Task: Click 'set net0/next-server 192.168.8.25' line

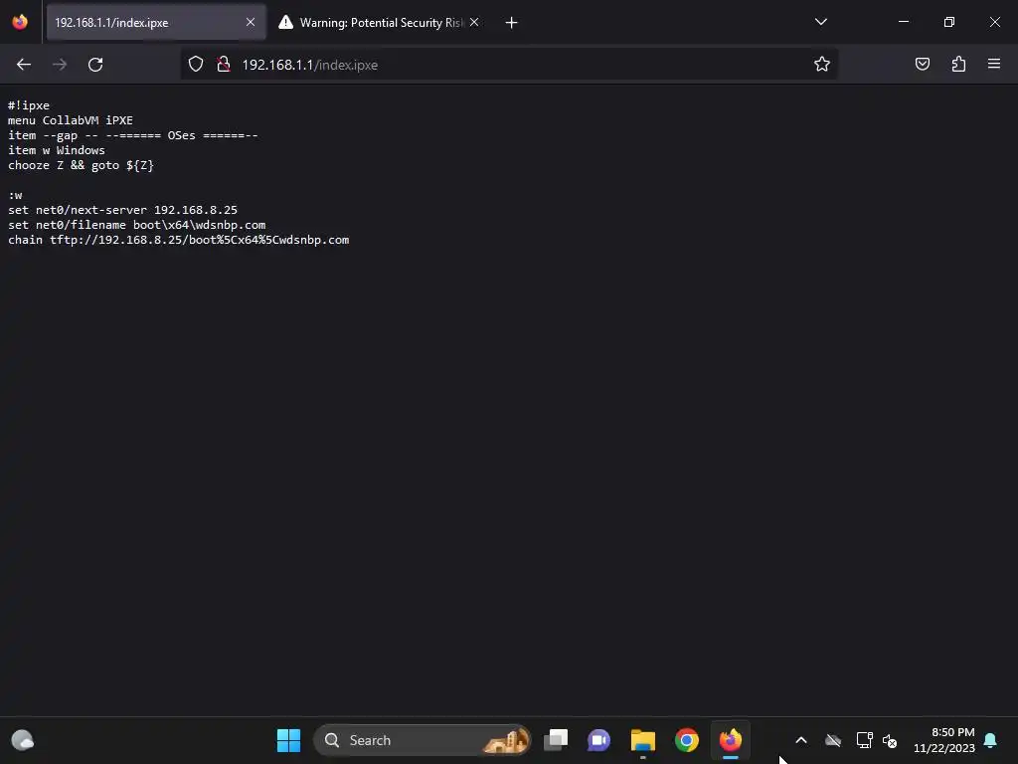Action: click(122, 210)
